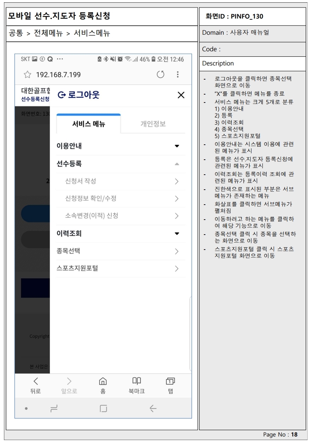Click the battery status icon

pyautogui.click(x=153, y=59)
